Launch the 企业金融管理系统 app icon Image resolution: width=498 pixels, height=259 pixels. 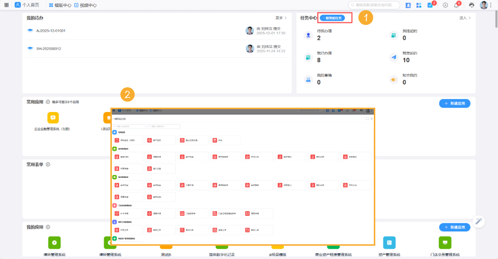[53, 118]
